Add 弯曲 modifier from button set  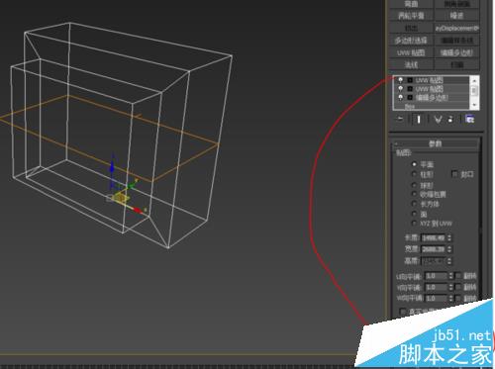click(411, 4)
